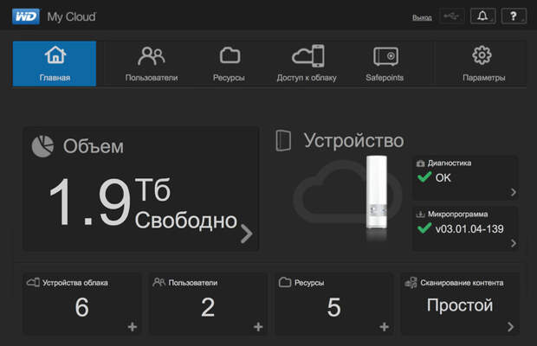537x346 pixels.
Task: Click the Объем heading
Action: click(x=94, y=147)
